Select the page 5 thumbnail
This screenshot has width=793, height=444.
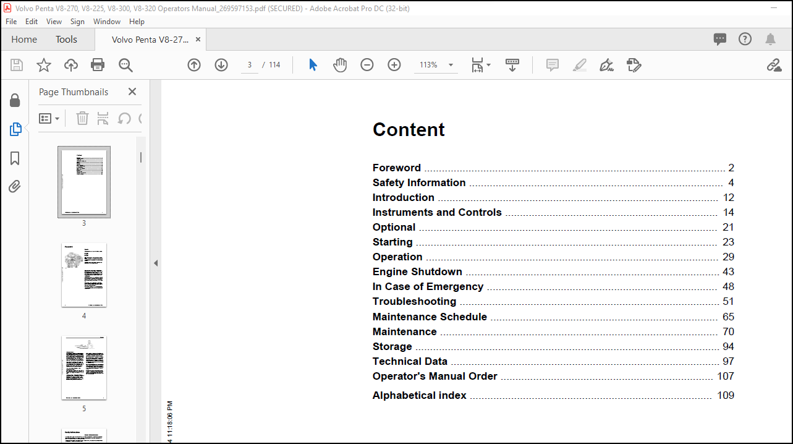tap(84, 368)
